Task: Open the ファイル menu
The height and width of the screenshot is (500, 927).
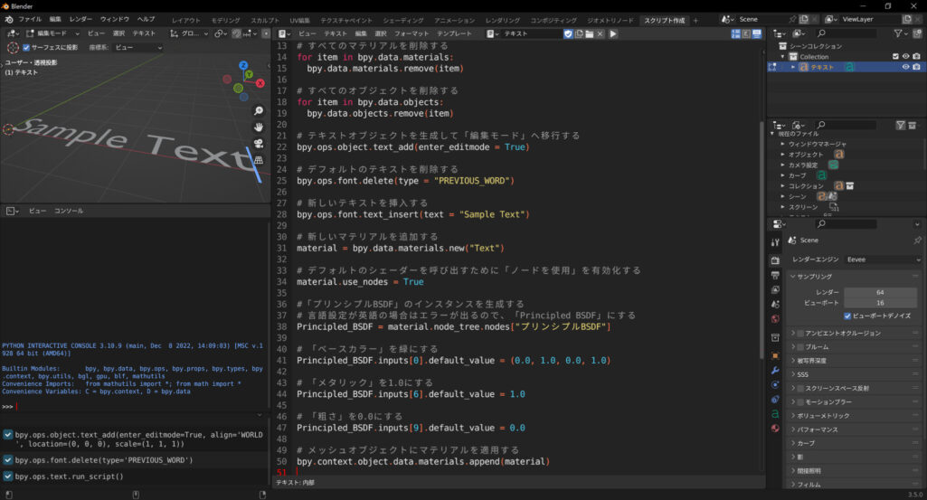Action: click(x=30, y=20)
